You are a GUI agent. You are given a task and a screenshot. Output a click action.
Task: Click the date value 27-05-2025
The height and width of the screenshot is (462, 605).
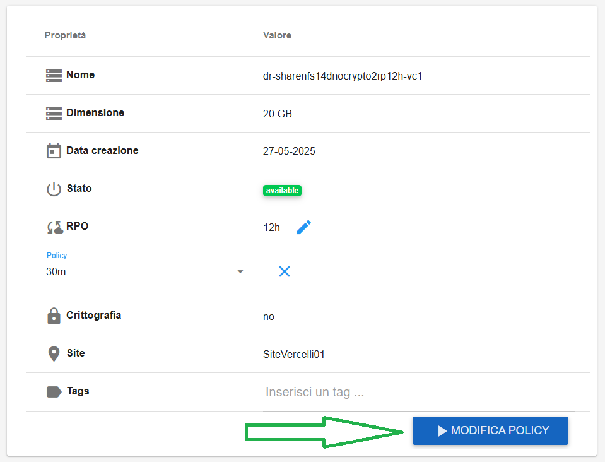[289, 151]
